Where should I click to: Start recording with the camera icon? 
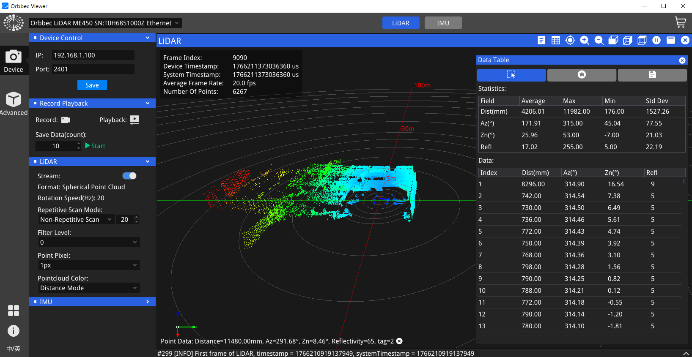click(x=66, y=120)
